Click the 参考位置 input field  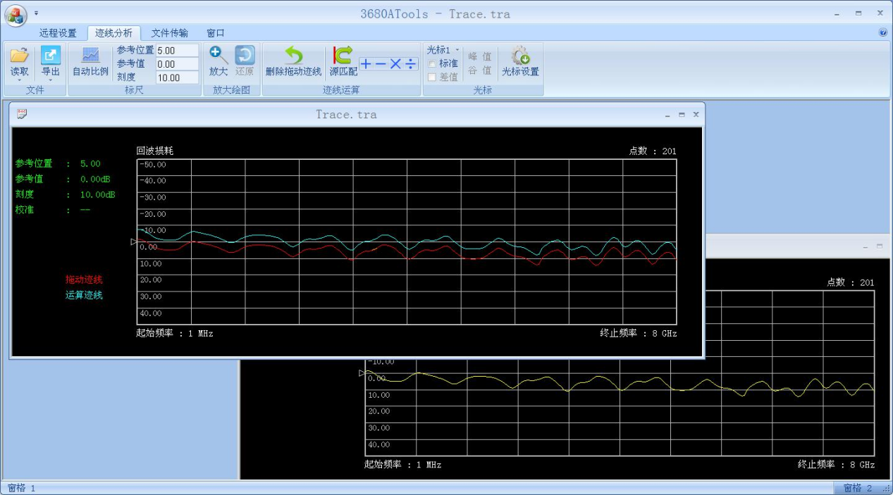click(177, 51)
